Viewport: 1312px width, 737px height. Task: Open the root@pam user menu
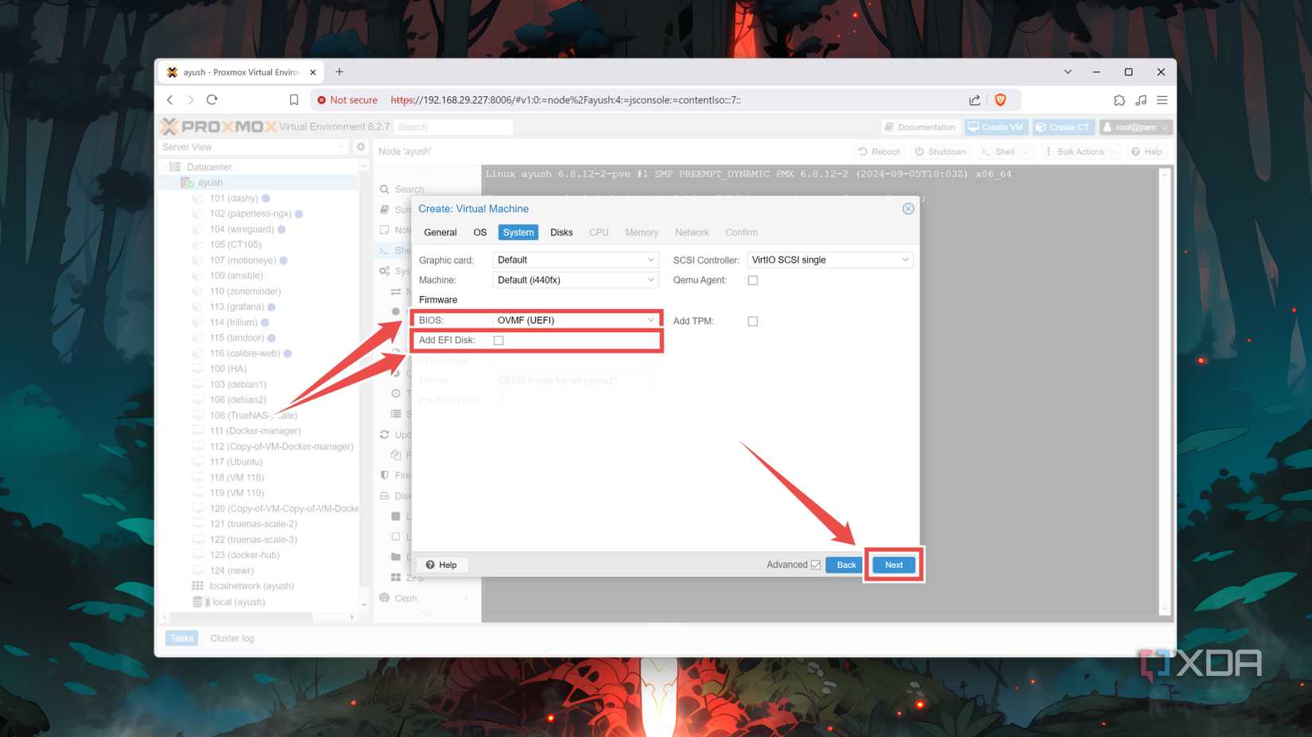1136,127
